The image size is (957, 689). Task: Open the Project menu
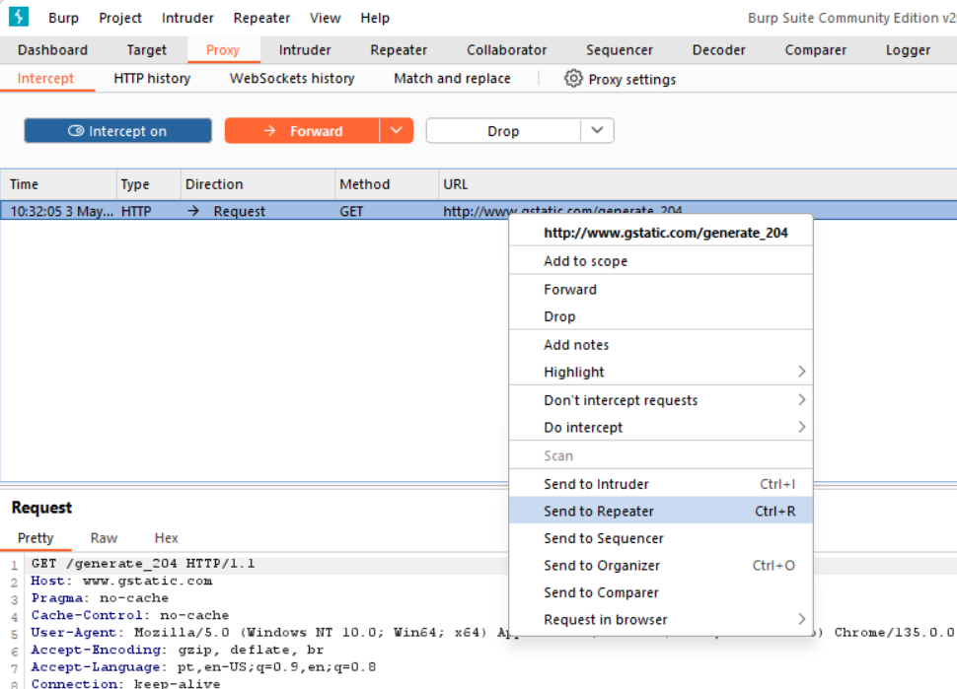click(120, 18)
